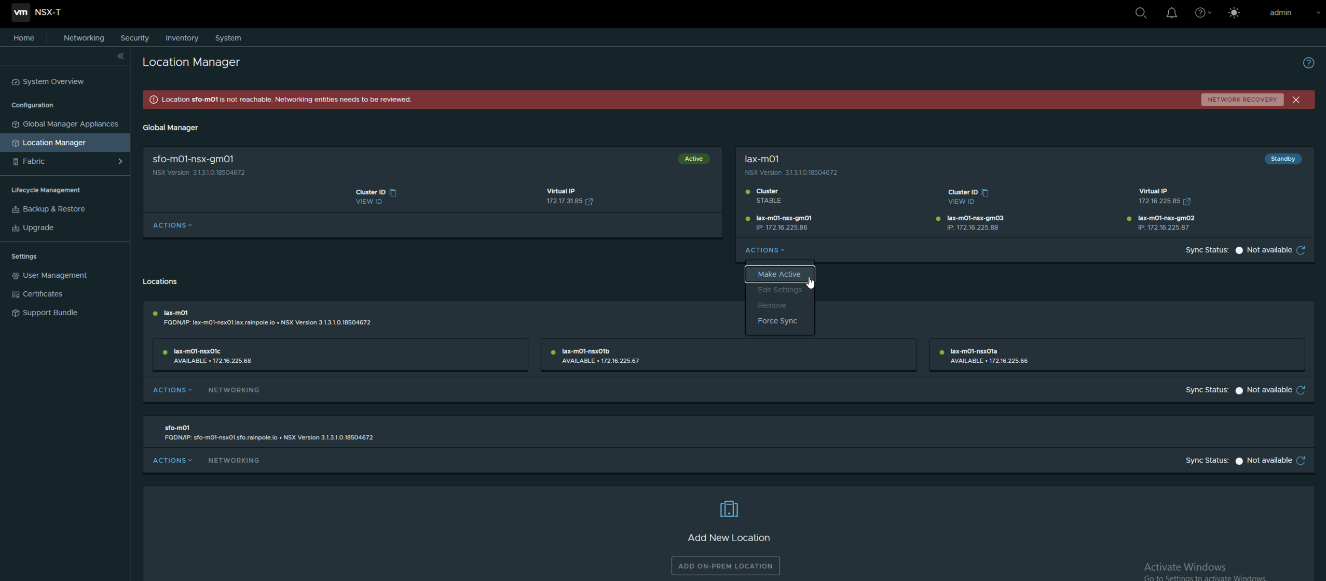Copy lax-m01 Cluster ID icon
Viewport: 1326px width, 581px height.
[x=985, y=193]
